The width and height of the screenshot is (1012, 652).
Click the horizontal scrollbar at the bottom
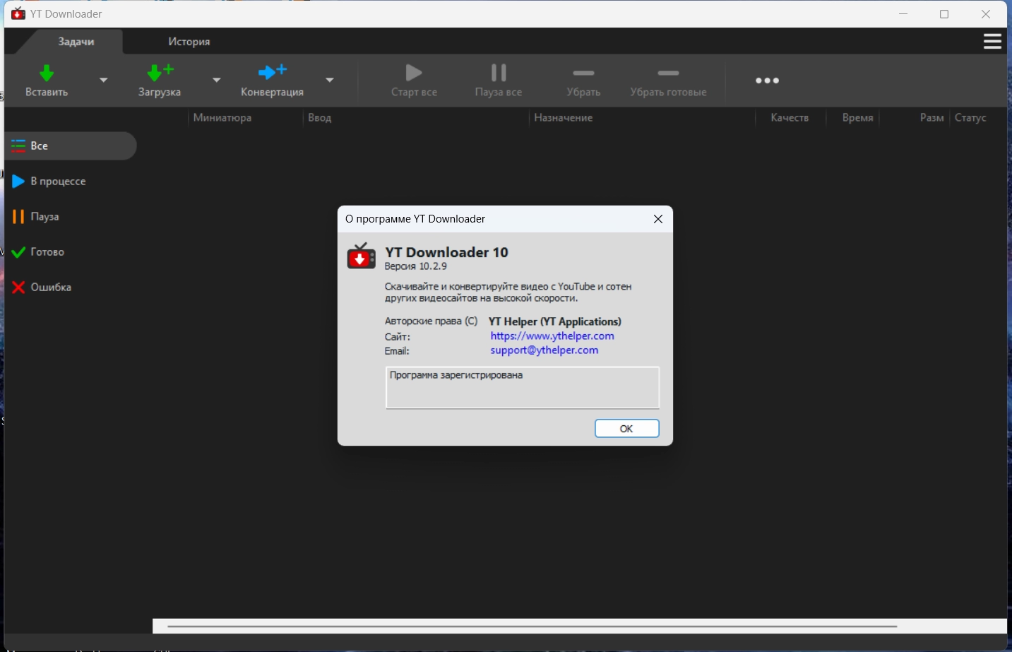(532, 626)
